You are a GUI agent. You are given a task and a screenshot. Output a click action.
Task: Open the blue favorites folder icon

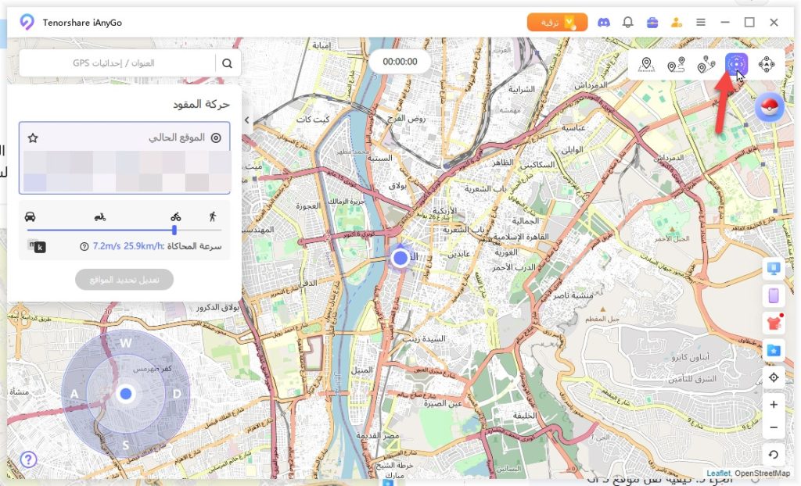tap(774, 350)
